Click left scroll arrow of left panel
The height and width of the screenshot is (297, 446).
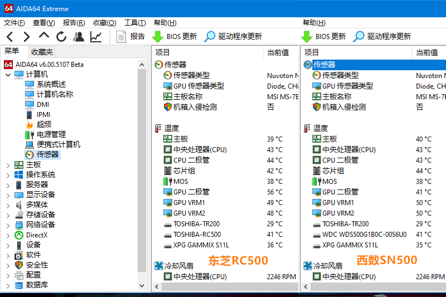pos(157,286)
